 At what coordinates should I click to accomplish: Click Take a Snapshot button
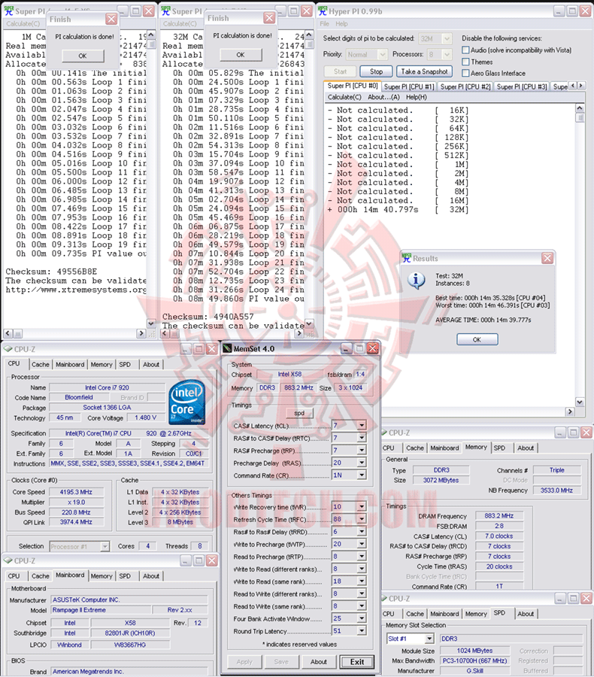pyautogui.click(x=424, y=71)
